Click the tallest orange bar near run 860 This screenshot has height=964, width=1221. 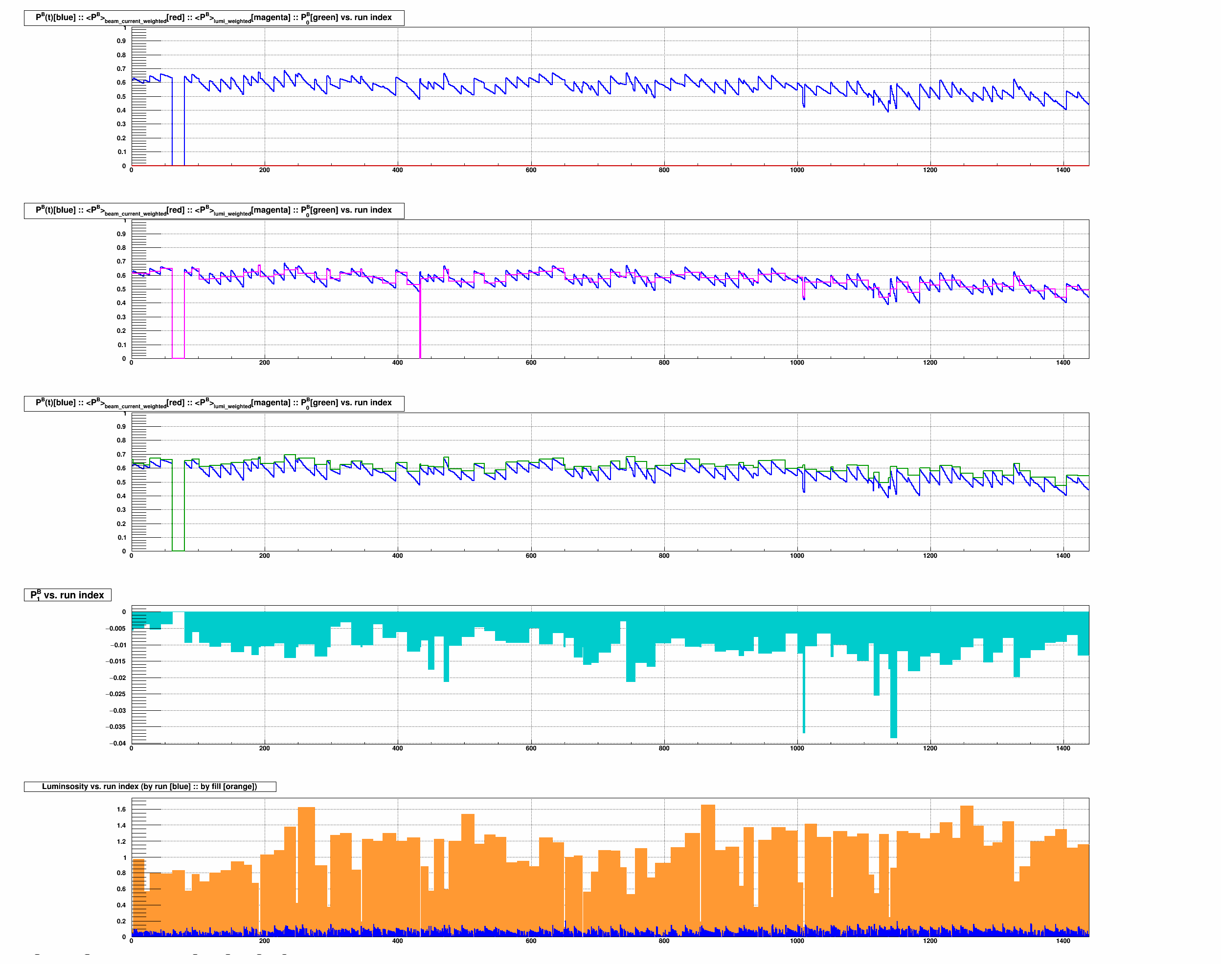tap(708, 870)
